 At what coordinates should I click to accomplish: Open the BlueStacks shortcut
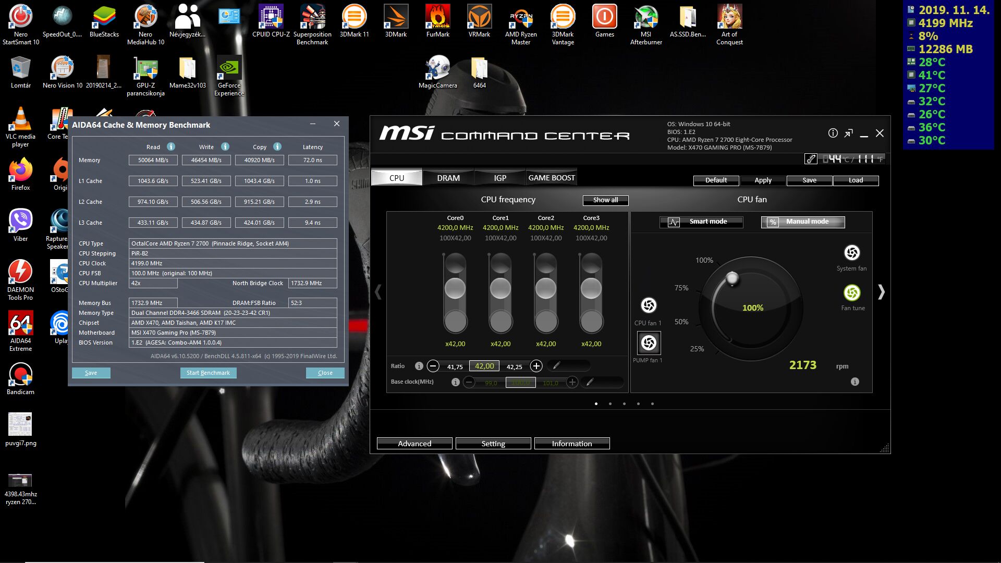(104, 21)
